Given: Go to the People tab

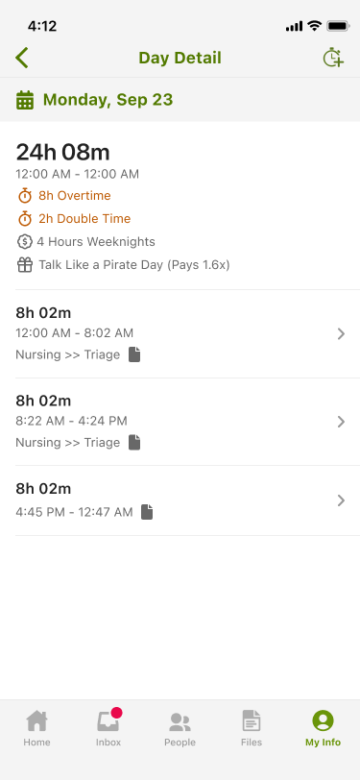Looking at the screenshot, I should [x=180, y=728].
